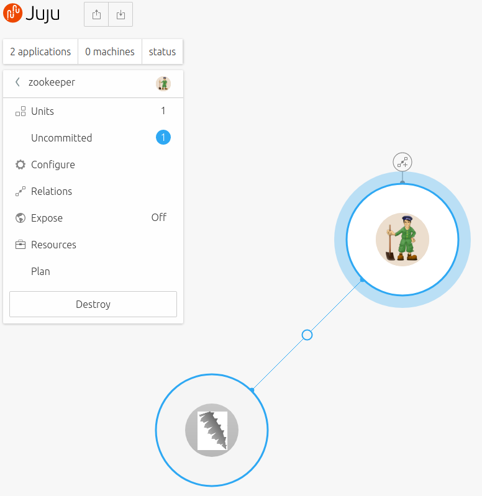Switch to the 2 applications tab
Screen dimensions: 482x496
coord(40,52)
